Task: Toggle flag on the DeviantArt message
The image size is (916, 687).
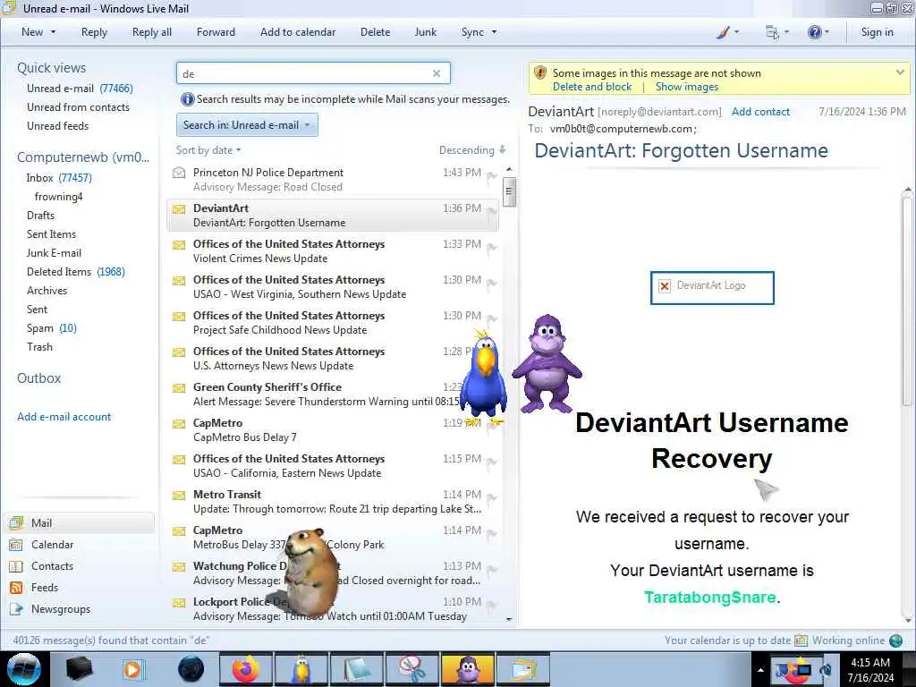Action: [492, 211]
